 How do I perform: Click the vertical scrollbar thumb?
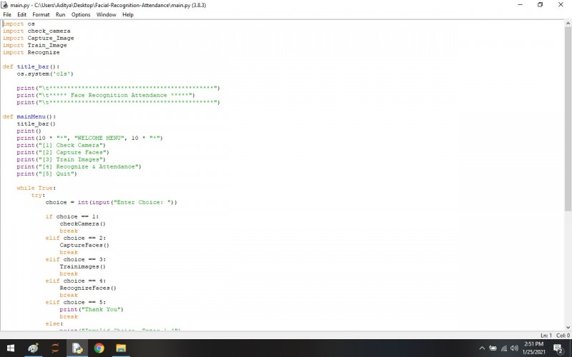[x=568, y=119]
